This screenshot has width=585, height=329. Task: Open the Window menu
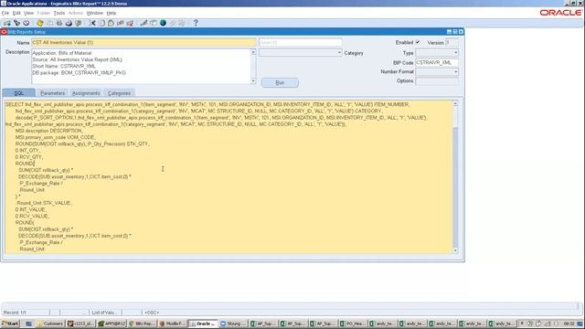pos(95,13)
